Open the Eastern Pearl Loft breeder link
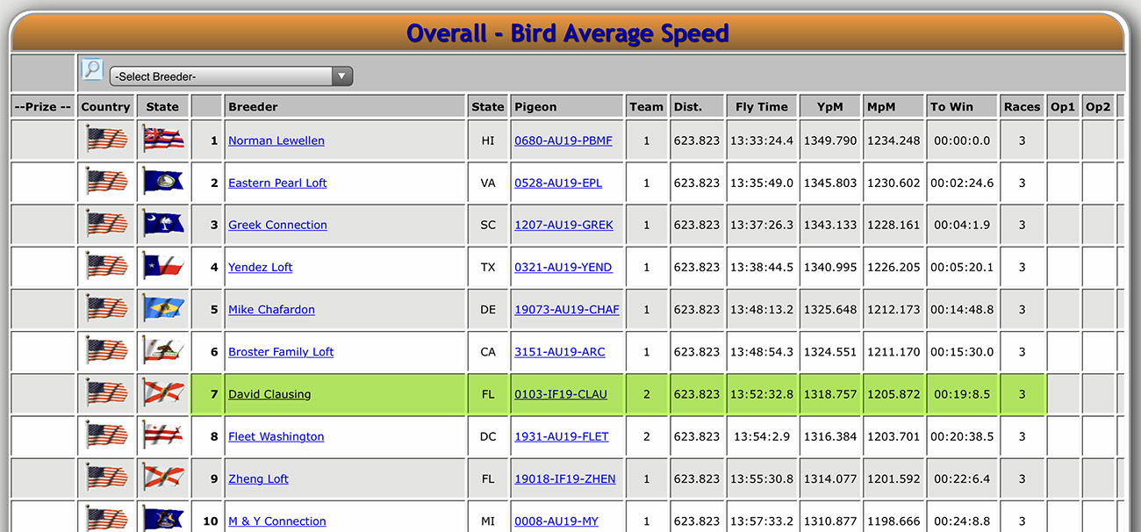 coord(277,183)
